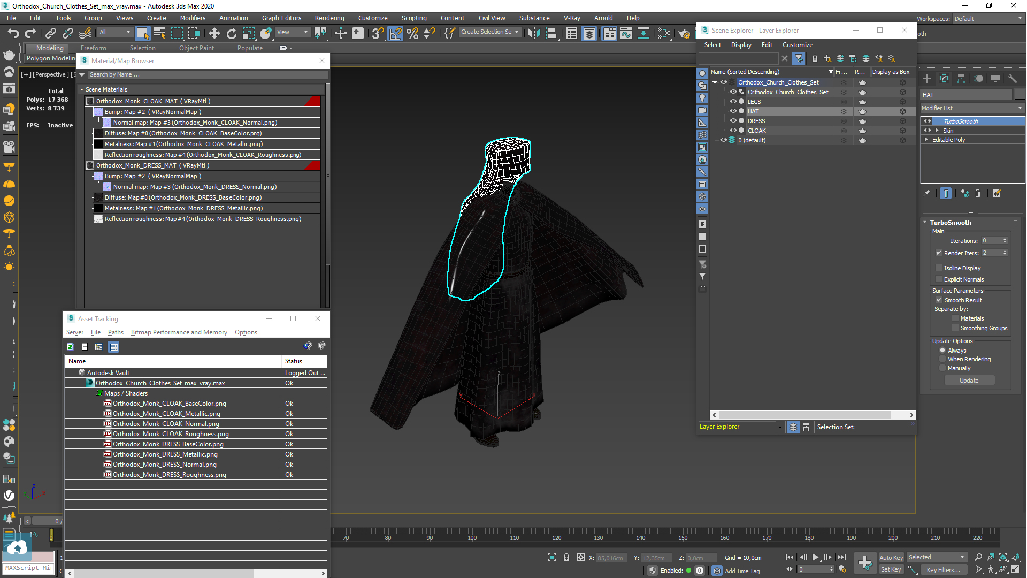This screenshot has height=578, width=1027.
Task: Toggle the Render Iters checkbox
Action: [x=939, y=253]
